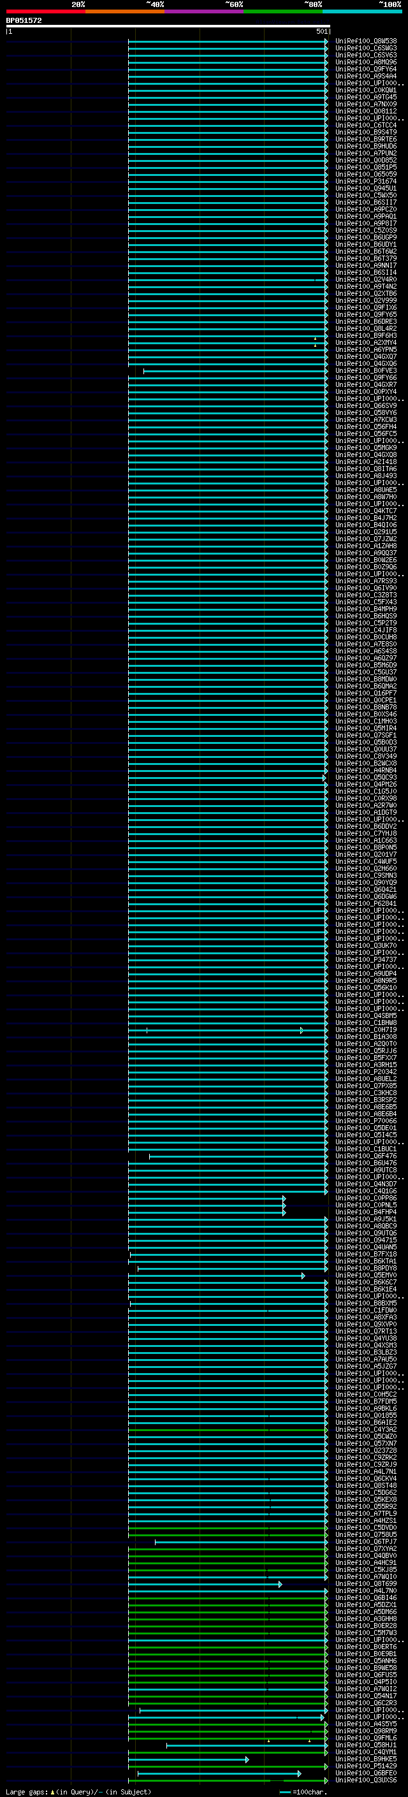The image size is (408, 1797).
Task: Open hit UniRef100_Q9FML6
Action: (x=365, y=1738)
